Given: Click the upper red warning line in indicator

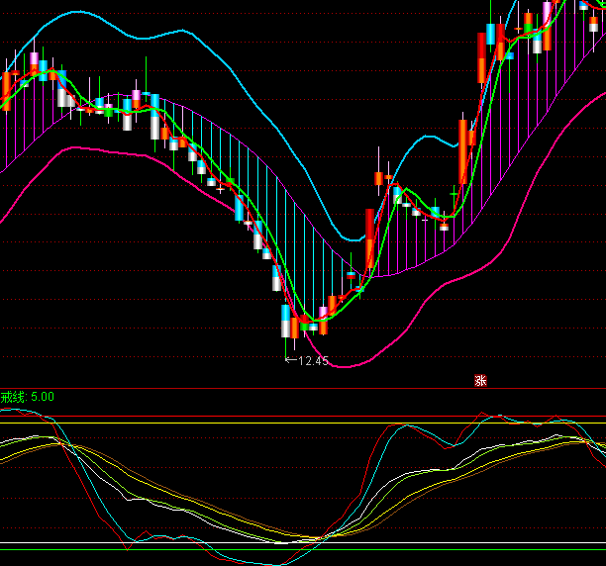Looking at the screenshot, I should [x=297, y=417].
